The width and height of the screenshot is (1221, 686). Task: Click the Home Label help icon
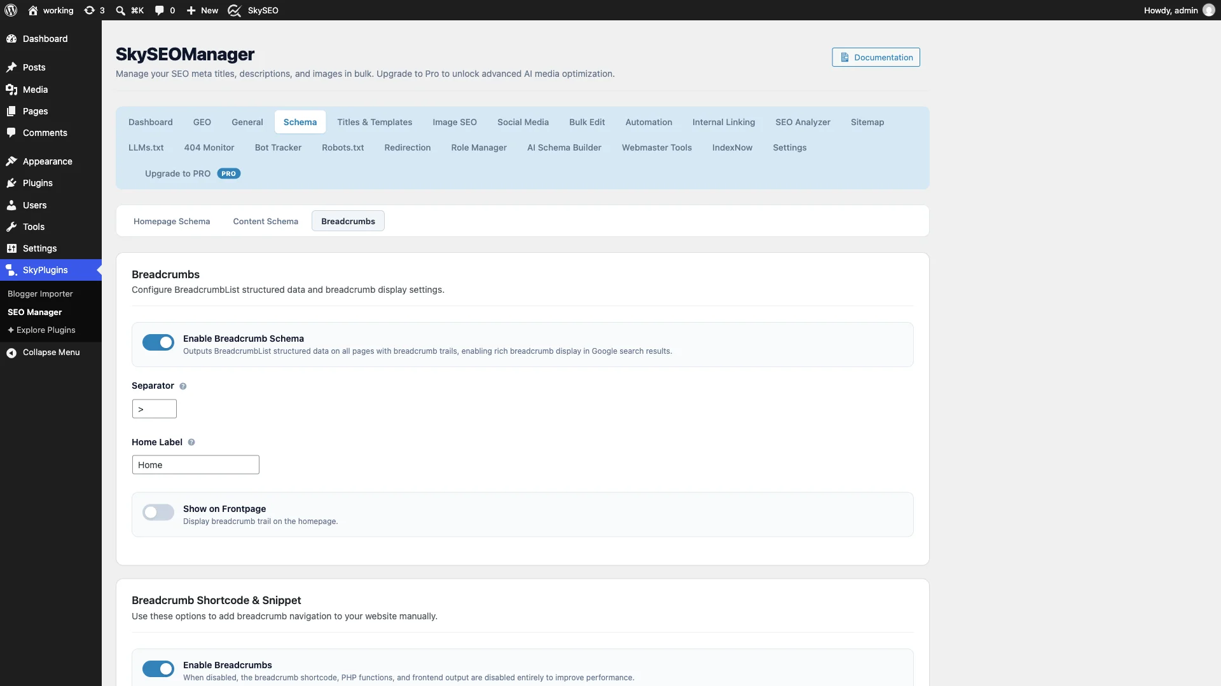(191, 443)
